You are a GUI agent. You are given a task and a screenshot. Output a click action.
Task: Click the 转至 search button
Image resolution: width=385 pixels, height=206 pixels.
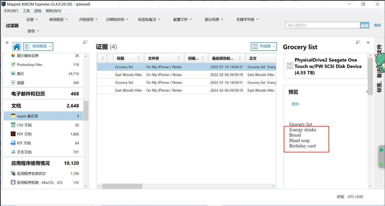click(365, 25)
